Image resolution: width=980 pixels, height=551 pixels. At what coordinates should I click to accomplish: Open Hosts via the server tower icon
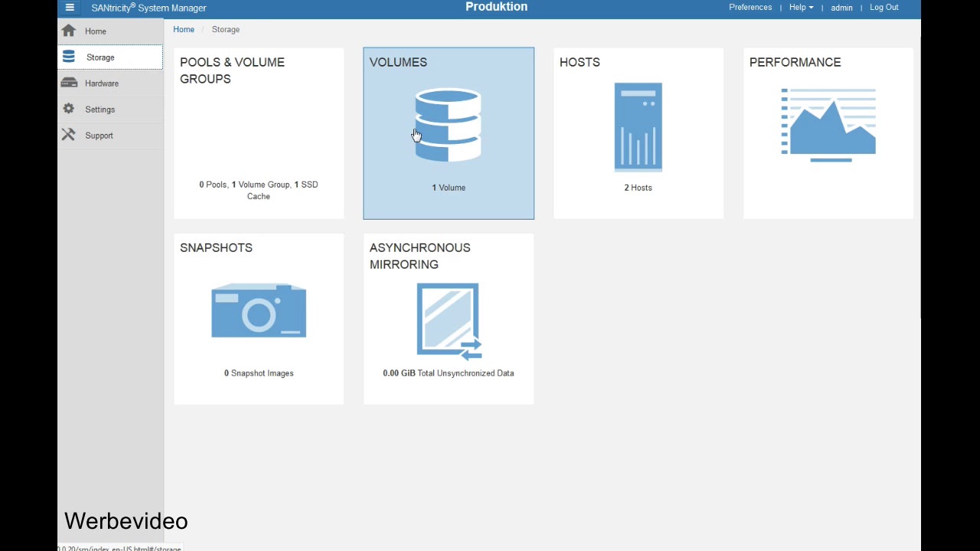(x=638, y=127)
